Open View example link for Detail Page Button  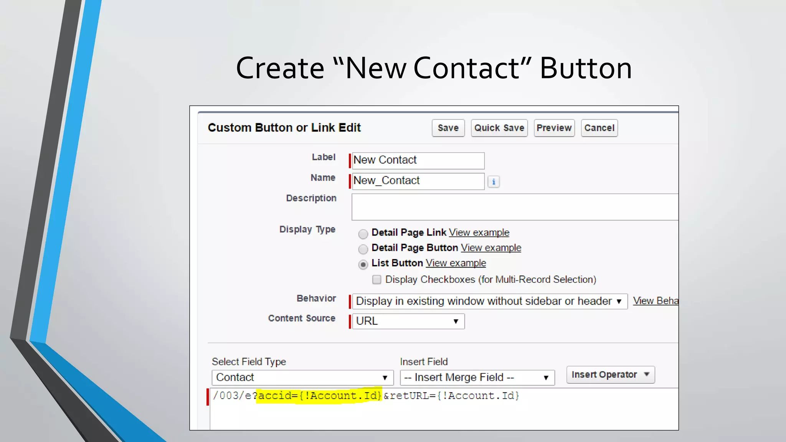pyautogui.click(x=491, y=248)
